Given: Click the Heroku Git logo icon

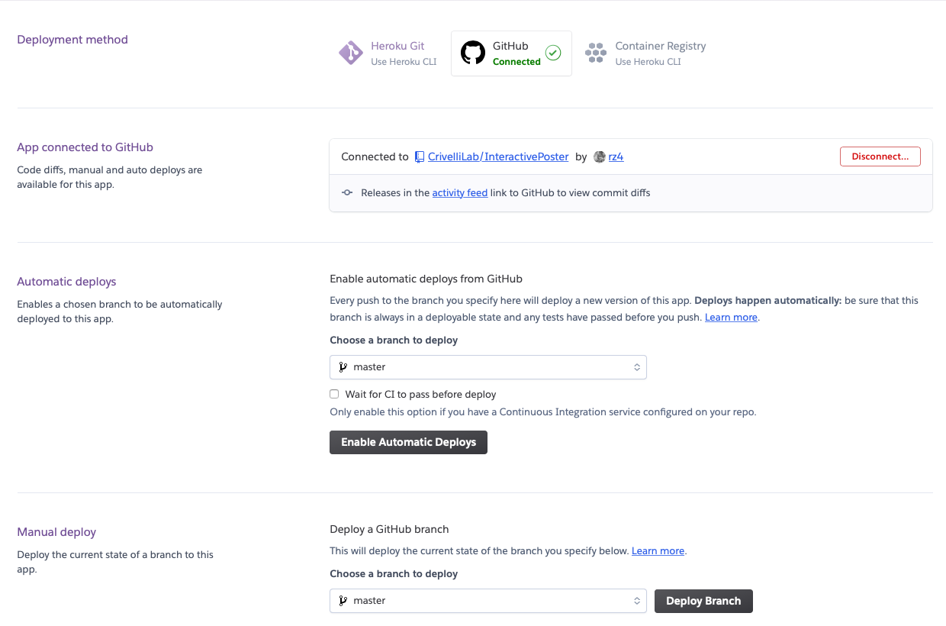Looking at the screenshot, I should (x=350, y=53).
